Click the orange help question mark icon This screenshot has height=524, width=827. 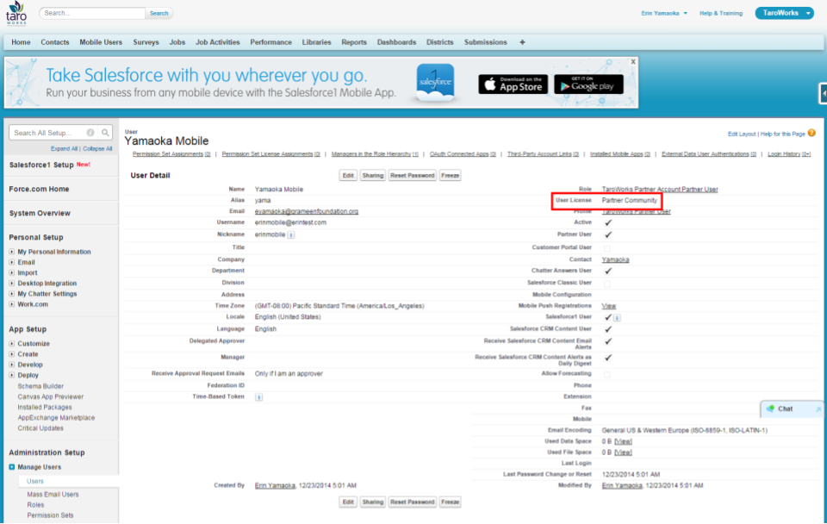coord(811,133)
